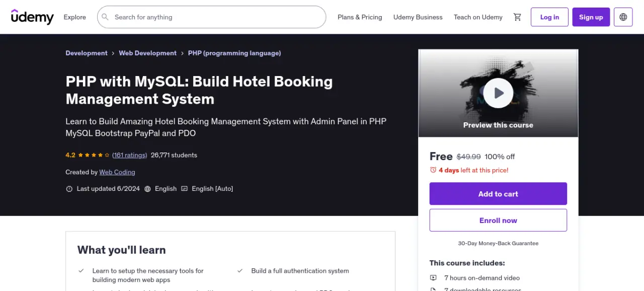Image resolution: width=644 pixels, height=291 pixels.
Task: Click the $49.99 crossed-out price
Action: coord(468,157)
